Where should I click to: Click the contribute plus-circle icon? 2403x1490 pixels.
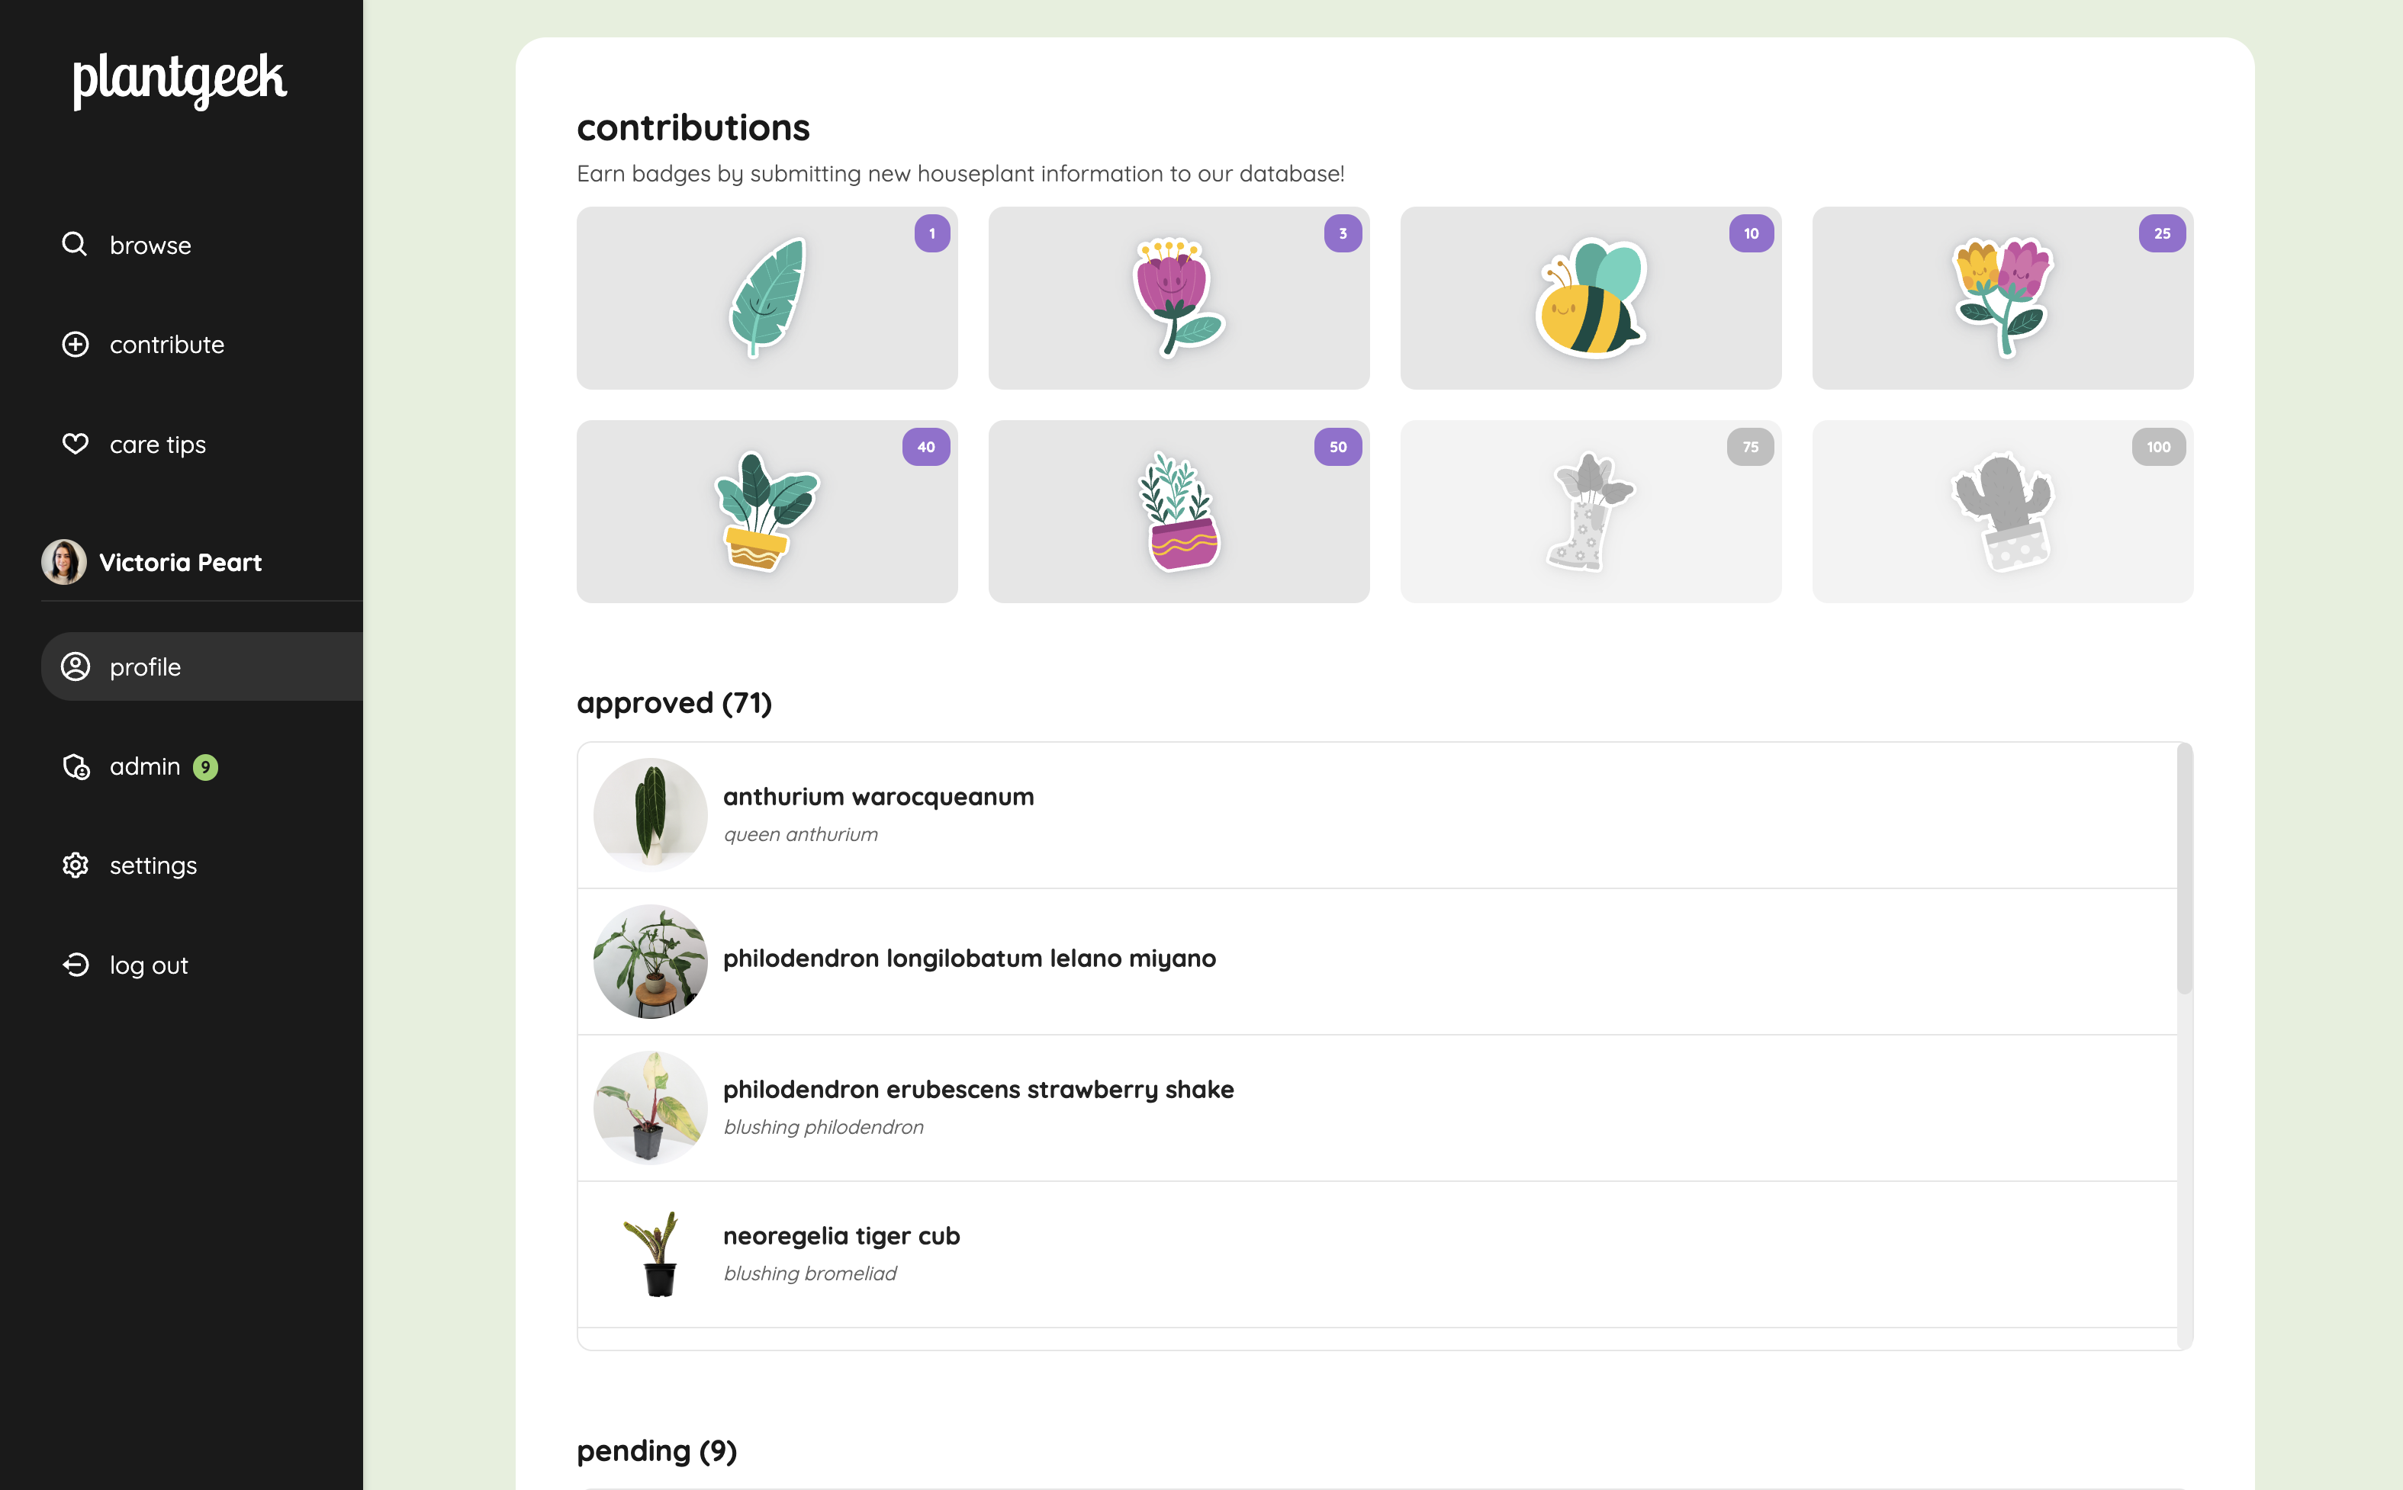tap(75, 344)
